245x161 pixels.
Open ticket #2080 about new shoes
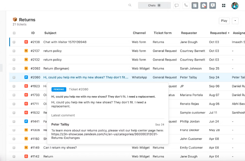(x=86, y=77)
